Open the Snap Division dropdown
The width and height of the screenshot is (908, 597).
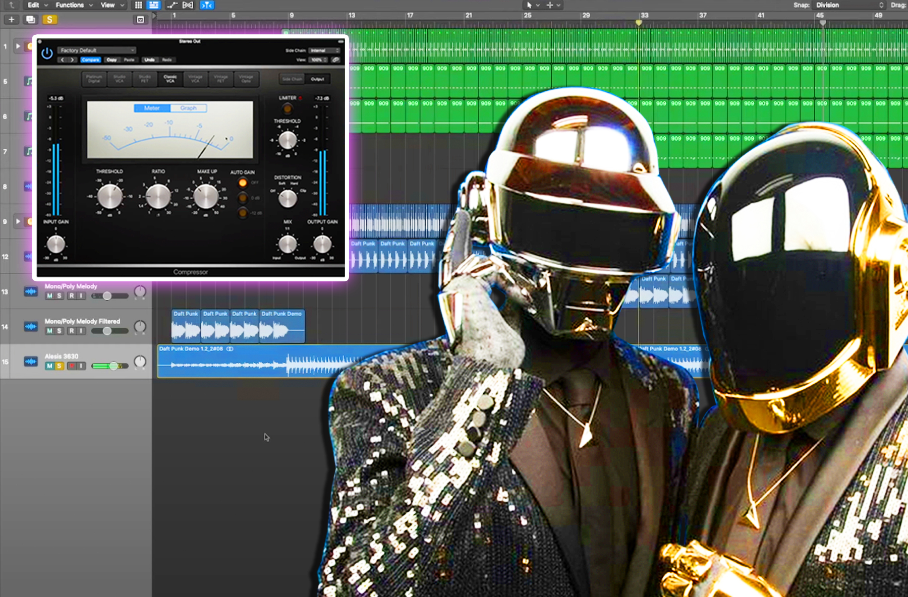click(849, 5)
